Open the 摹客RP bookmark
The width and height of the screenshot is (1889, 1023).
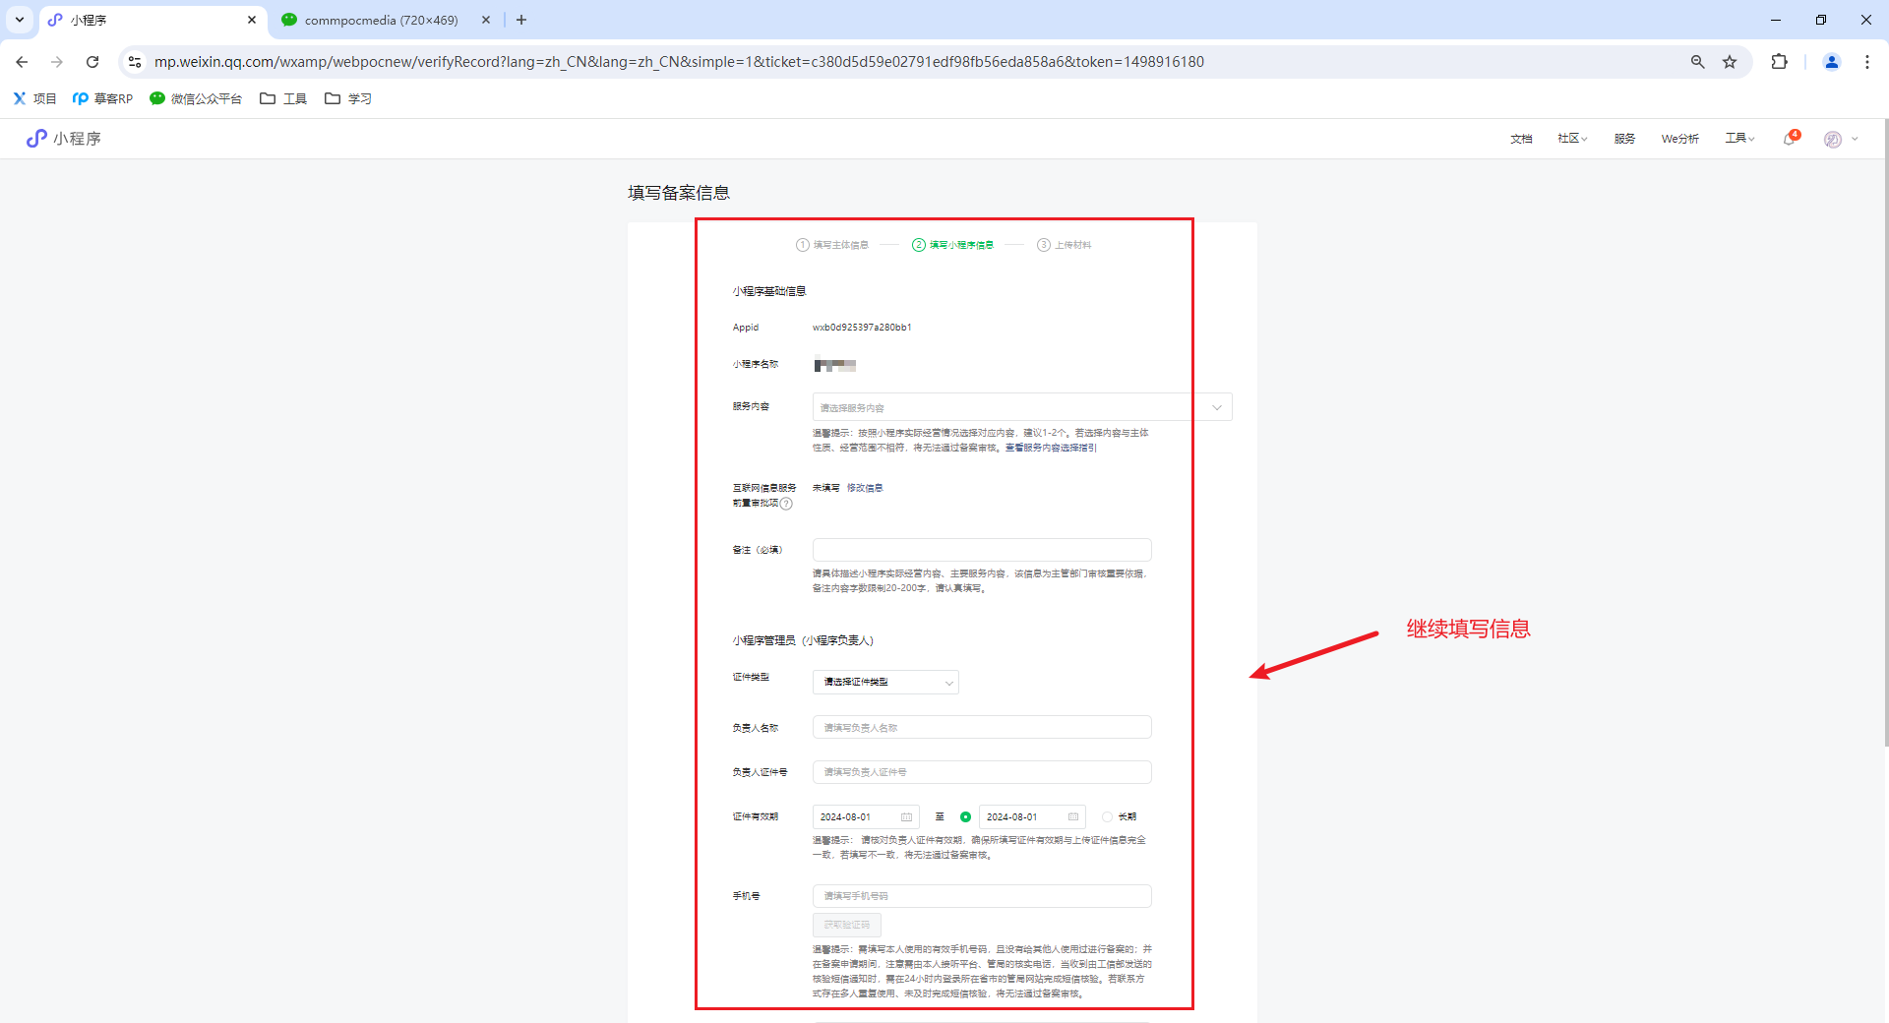tap(102, 98)
